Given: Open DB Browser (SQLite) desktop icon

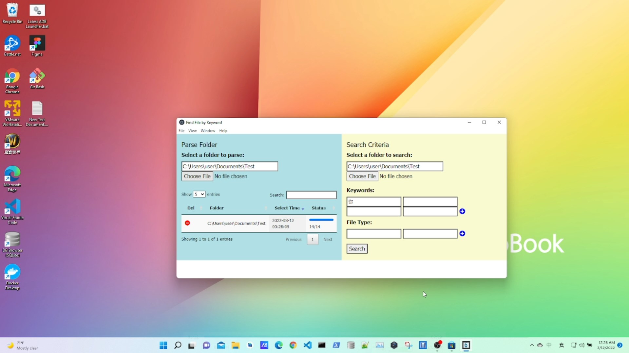Looking at the screenshot, I should pos(12,244).
